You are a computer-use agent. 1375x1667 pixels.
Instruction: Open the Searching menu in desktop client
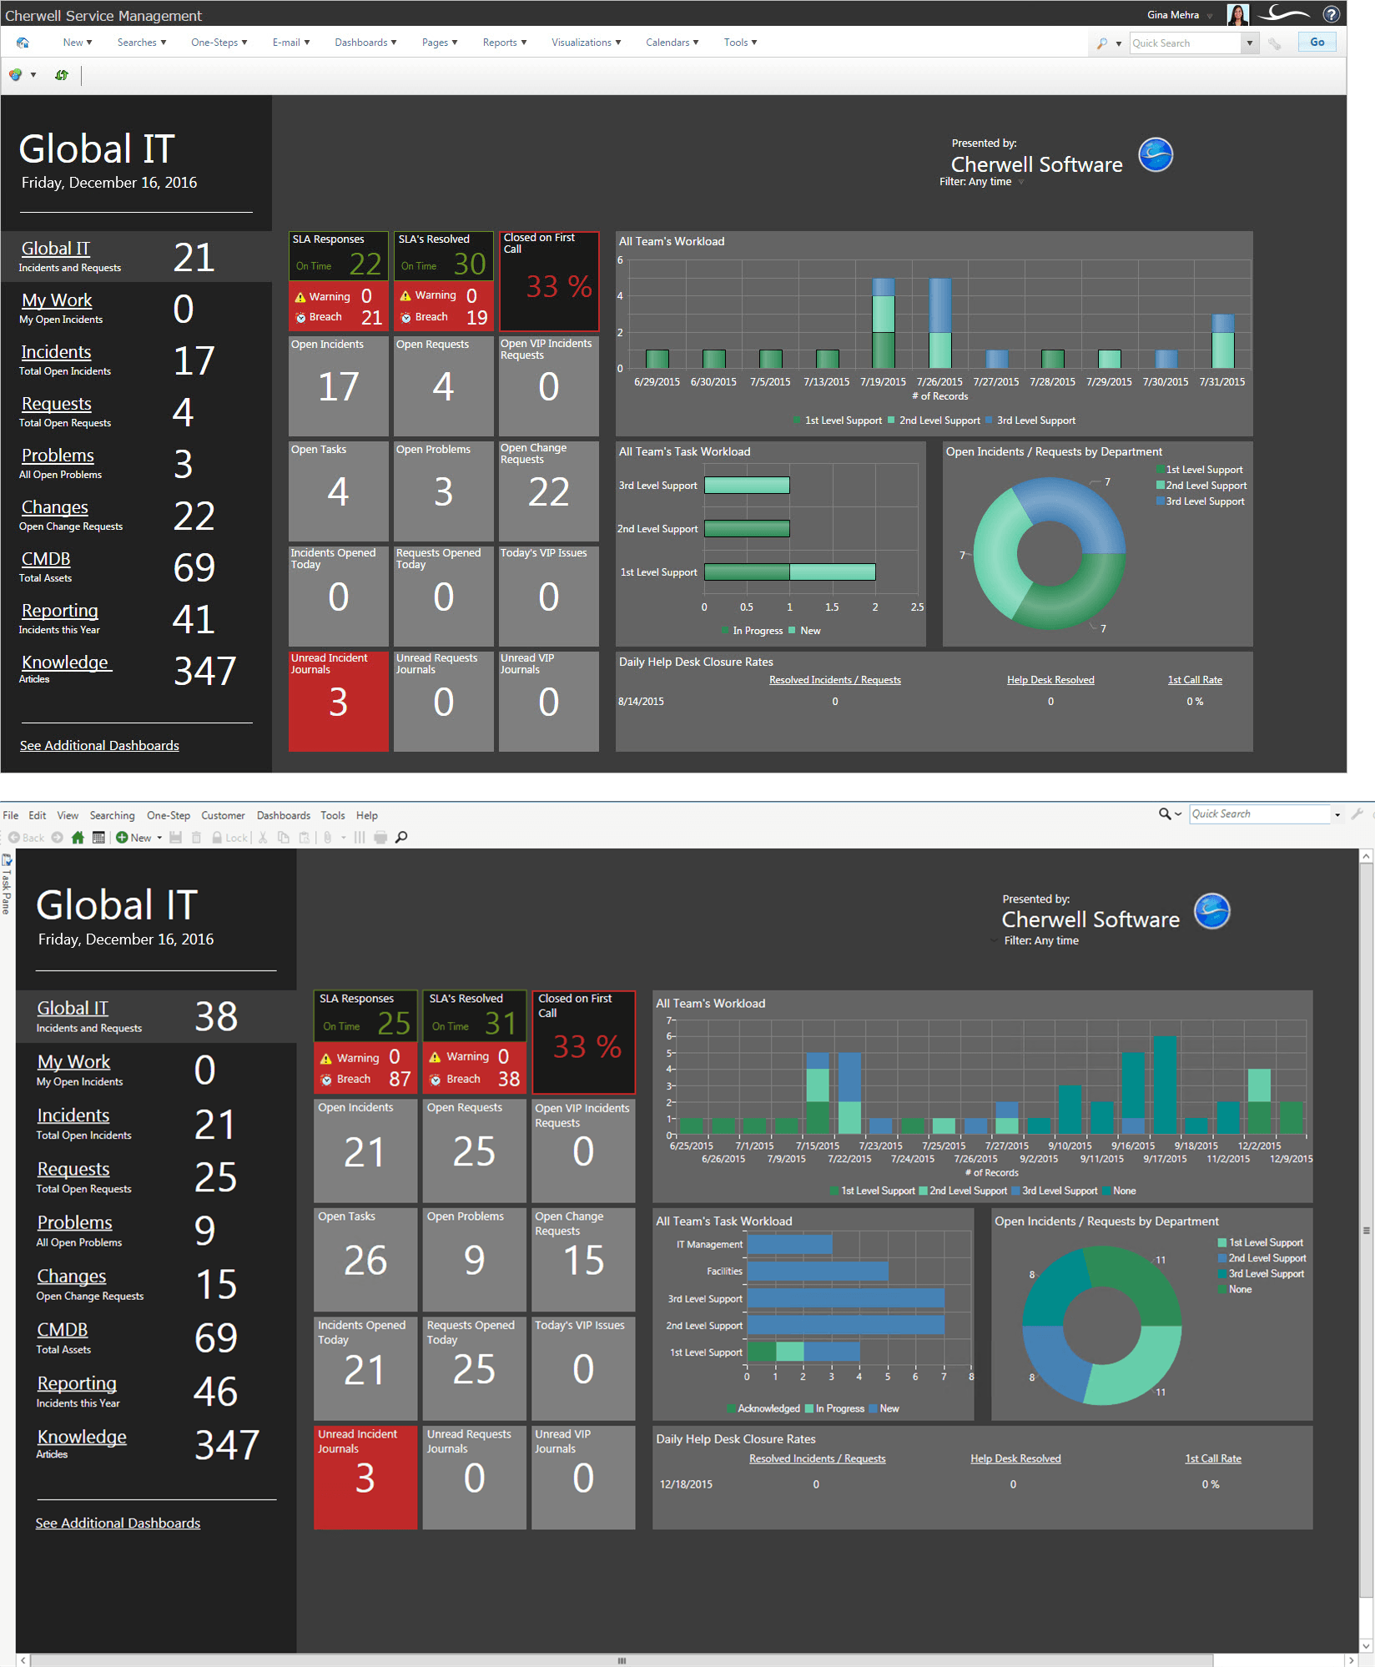click(x=112, y=815)
